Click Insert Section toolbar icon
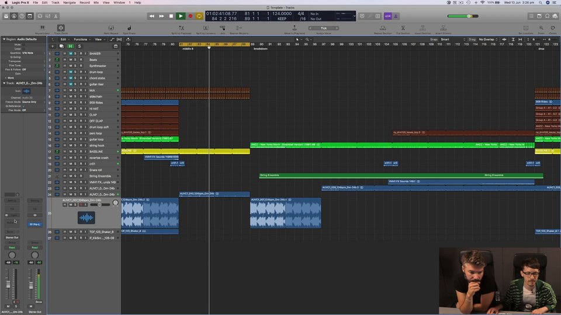The image size is (561, 315). 423,28
